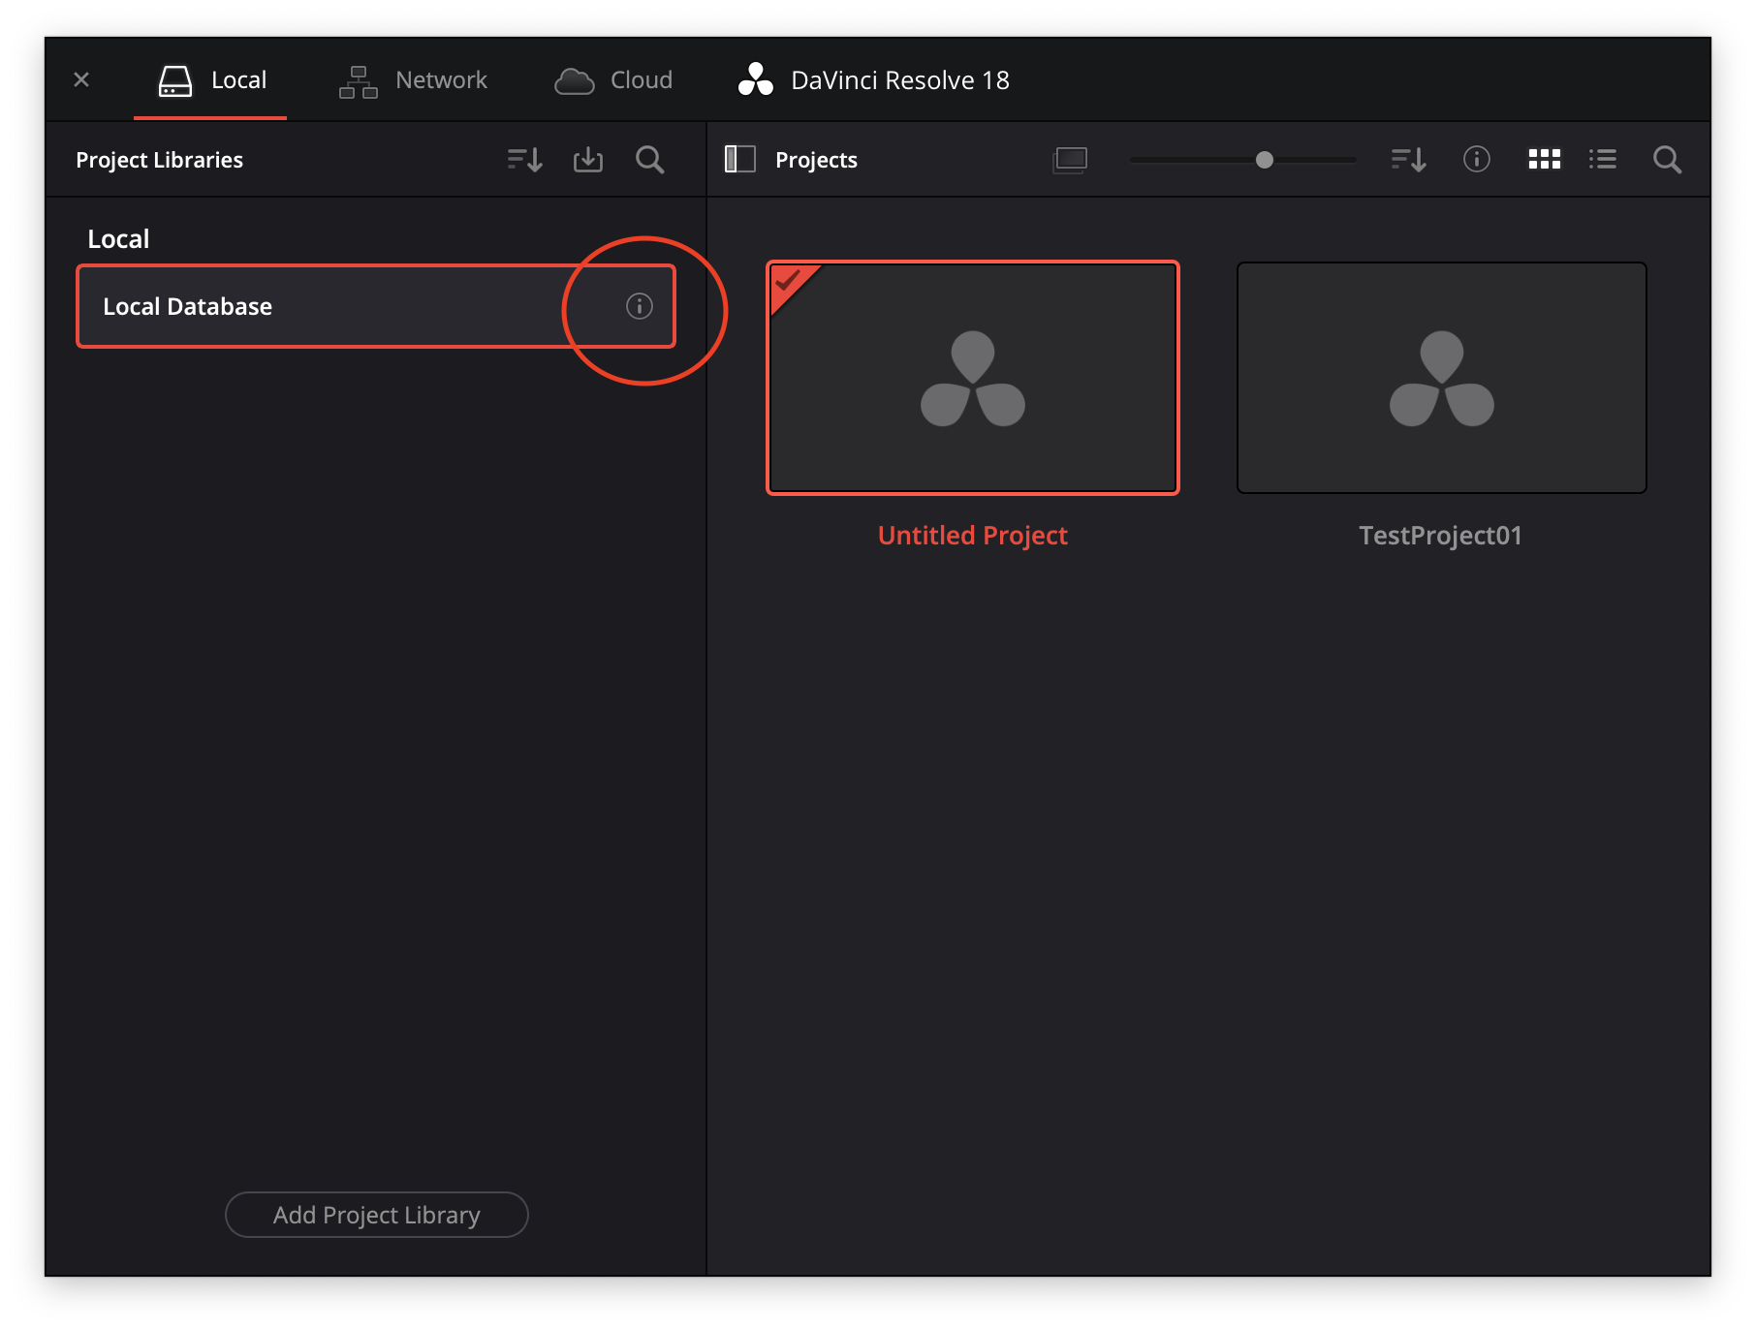Switch to the Cloud tab
The image size is (1756, 1329).
[612, 80]
